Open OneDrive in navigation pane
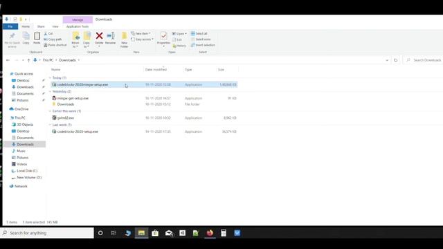Screen dimensions: 443x249 pos(21,109)
